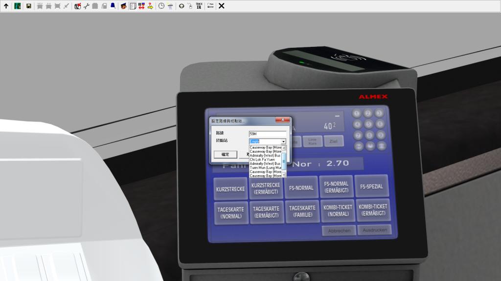Click the floppy disk save icon

[29, 6]
